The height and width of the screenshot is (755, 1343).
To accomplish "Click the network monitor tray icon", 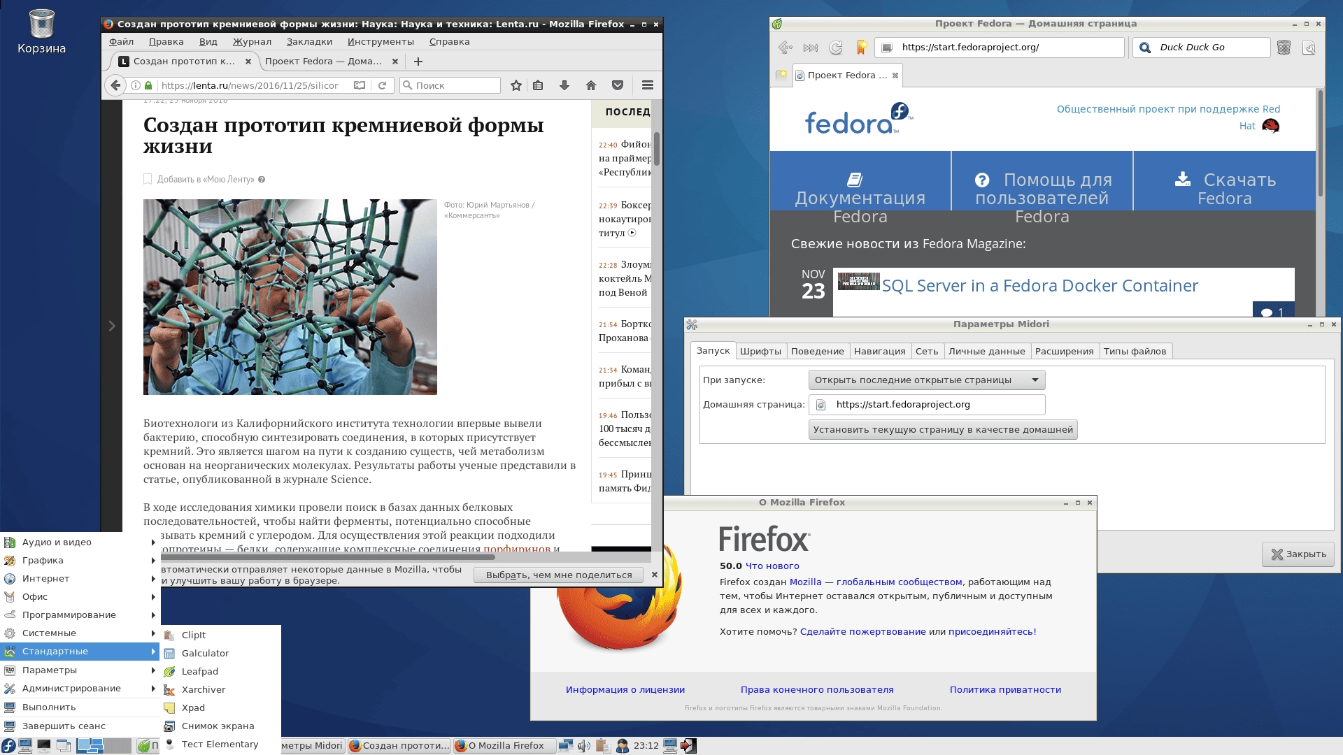I will 566,746.
